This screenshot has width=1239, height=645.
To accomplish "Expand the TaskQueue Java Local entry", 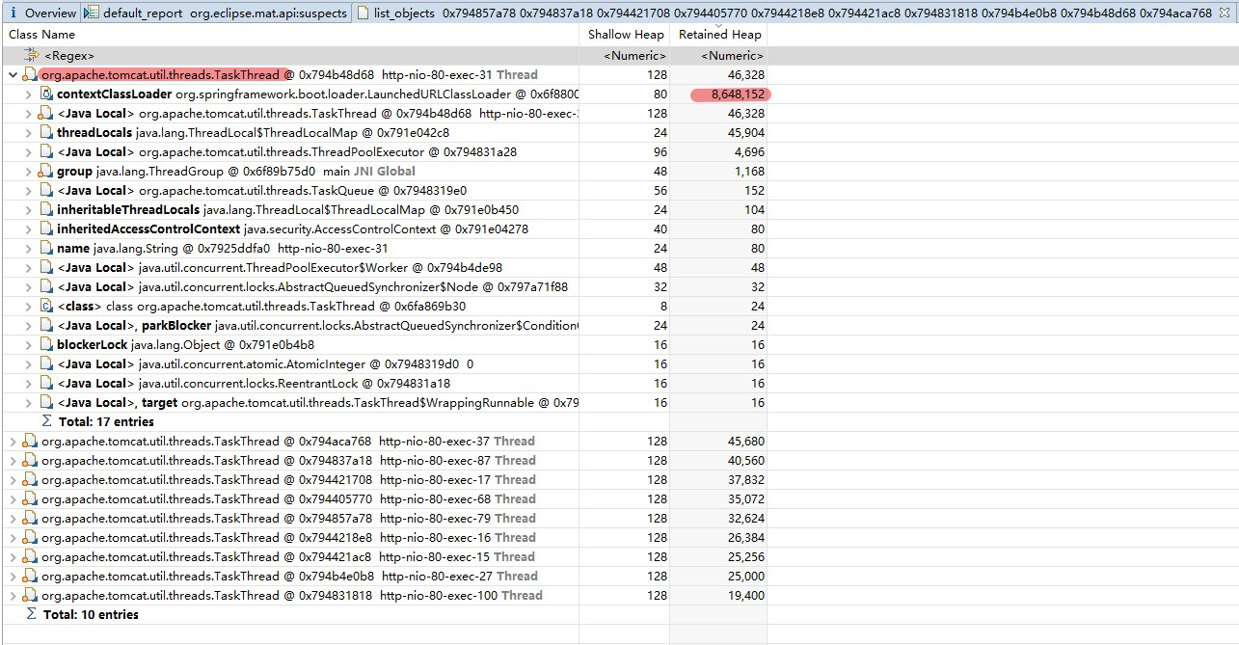I will coord(29,191).
